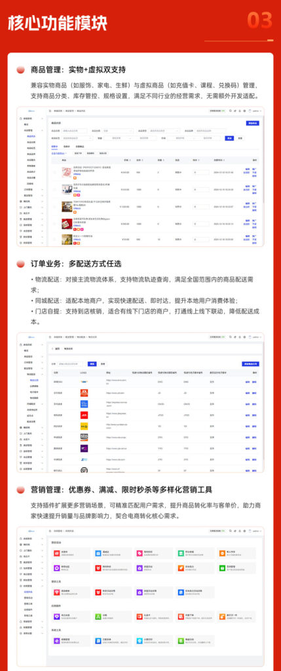Click the first red icon under 营销工具
281x671 pixels.
[x=56, y=592]
